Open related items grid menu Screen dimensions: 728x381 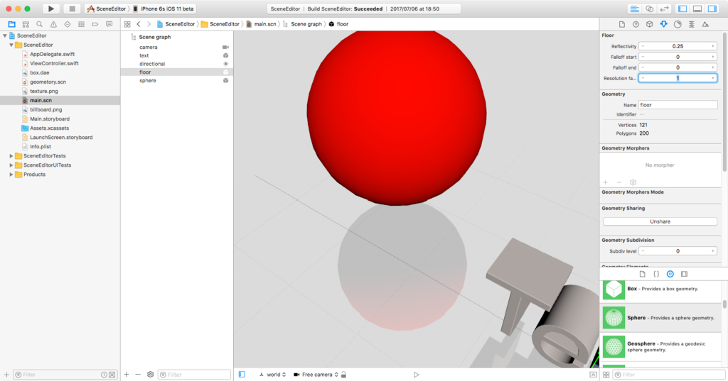point(127,24)
